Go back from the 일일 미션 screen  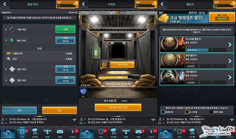5,4
